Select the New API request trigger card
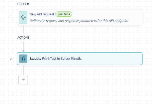 click(80, 17)
